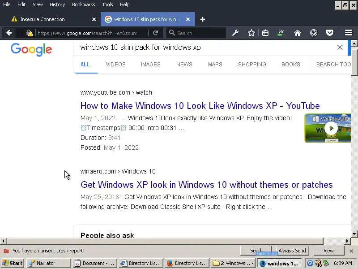Open a new tab with the plus button
The image size is (358, 269).
[203, 19]
